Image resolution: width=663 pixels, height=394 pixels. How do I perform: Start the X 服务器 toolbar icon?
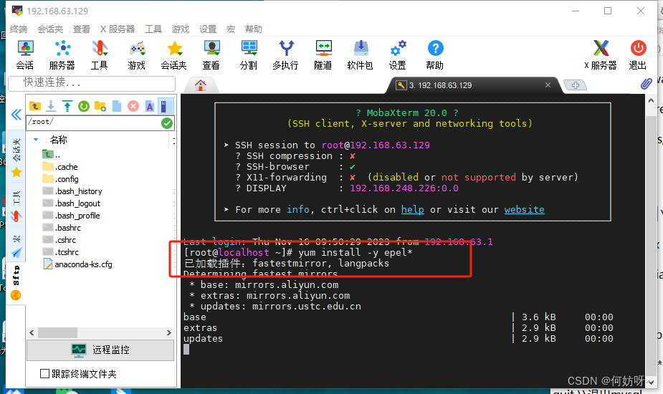click(601, 55)
